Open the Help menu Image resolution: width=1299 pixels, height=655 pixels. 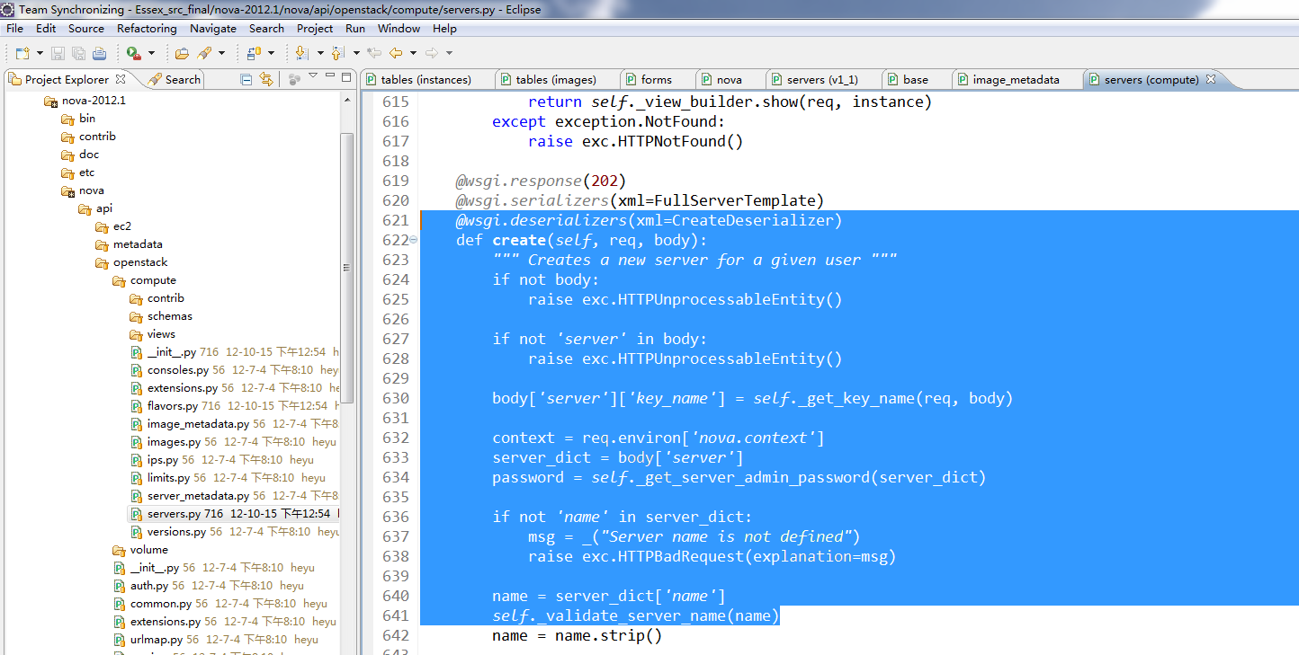[x=444, y=29]
